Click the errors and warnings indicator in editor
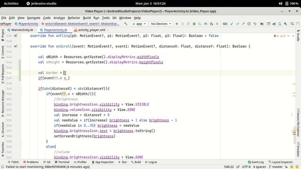Screen dimensions: 301x169 coord(279,36)
